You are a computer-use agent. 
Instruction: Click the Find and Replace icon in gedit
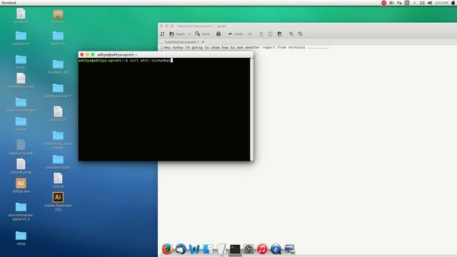pyautogui.click(x=300, y=34)
